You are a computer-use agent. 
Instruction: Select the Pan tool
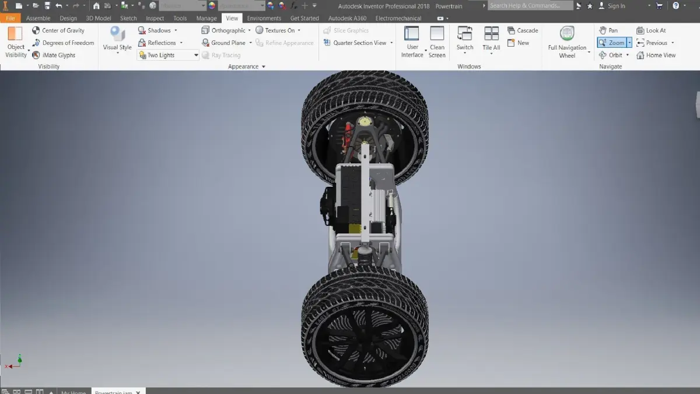click(608, 30)
